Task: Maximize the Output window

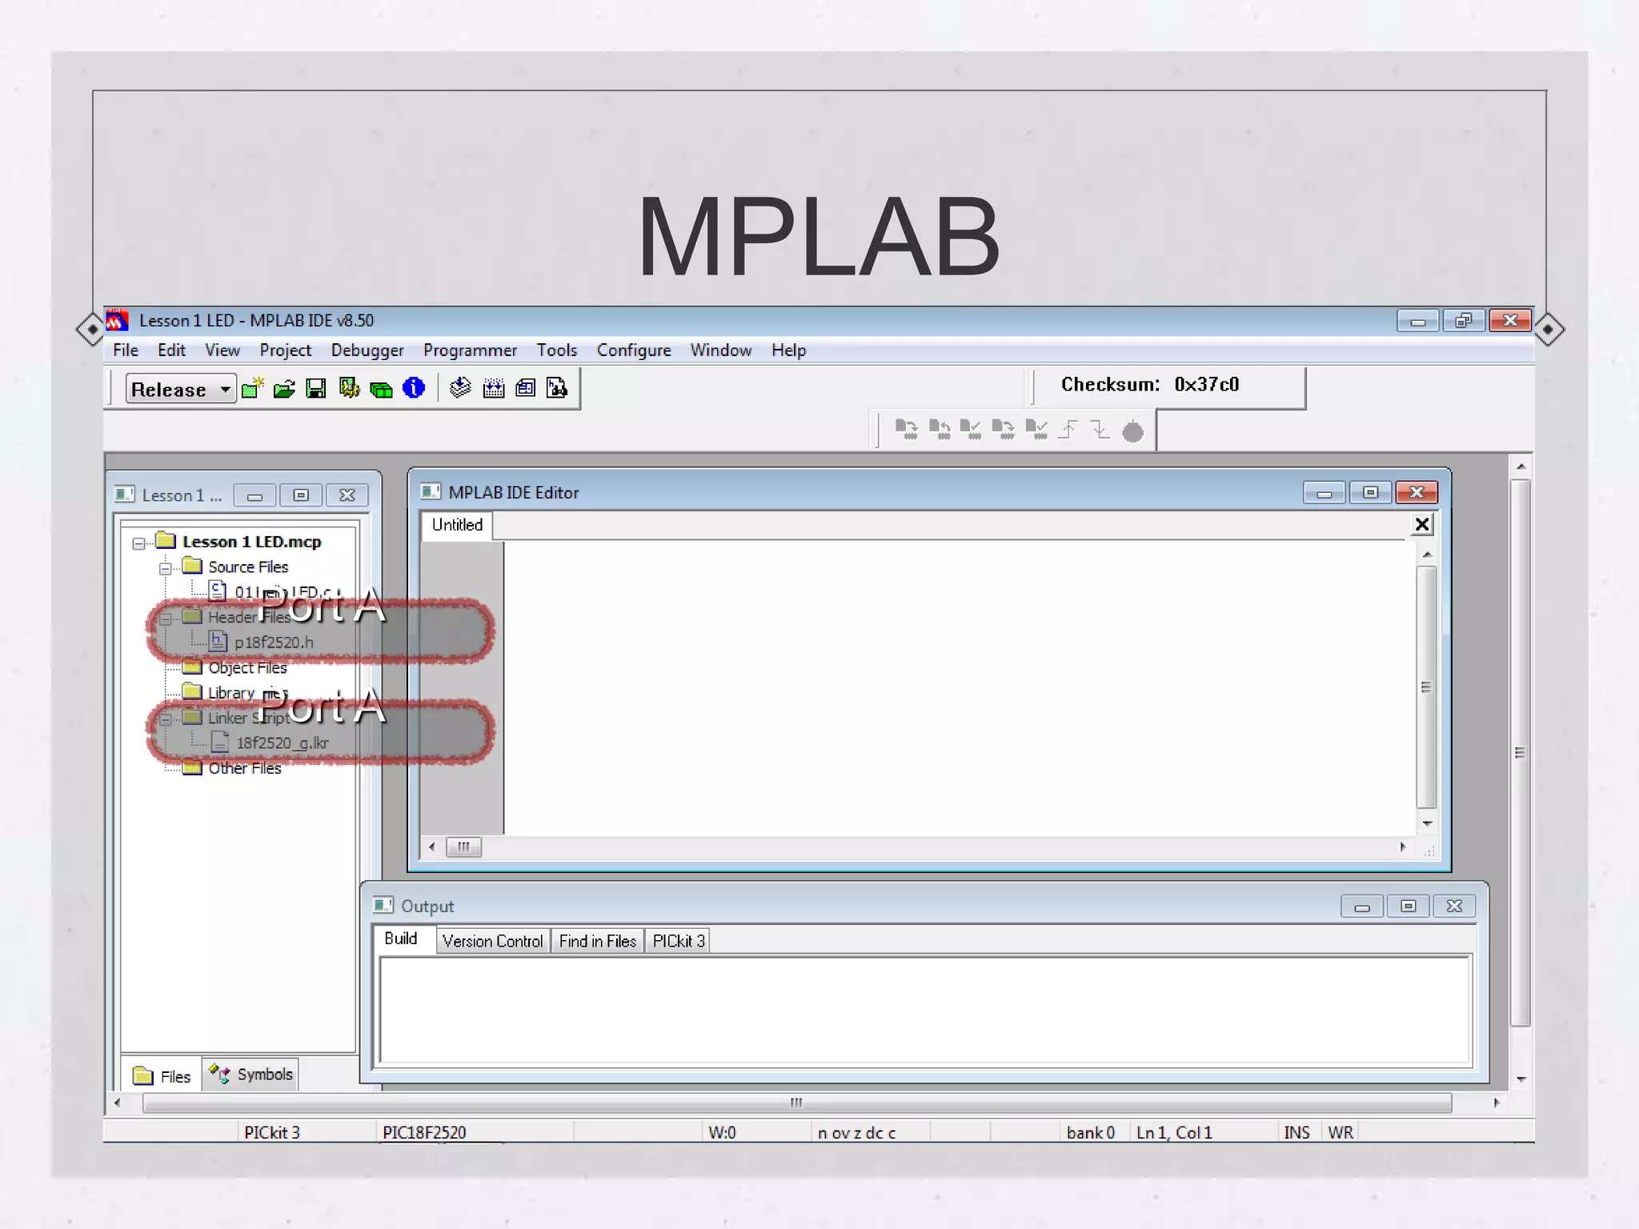Action: [x=1408, y=906]
